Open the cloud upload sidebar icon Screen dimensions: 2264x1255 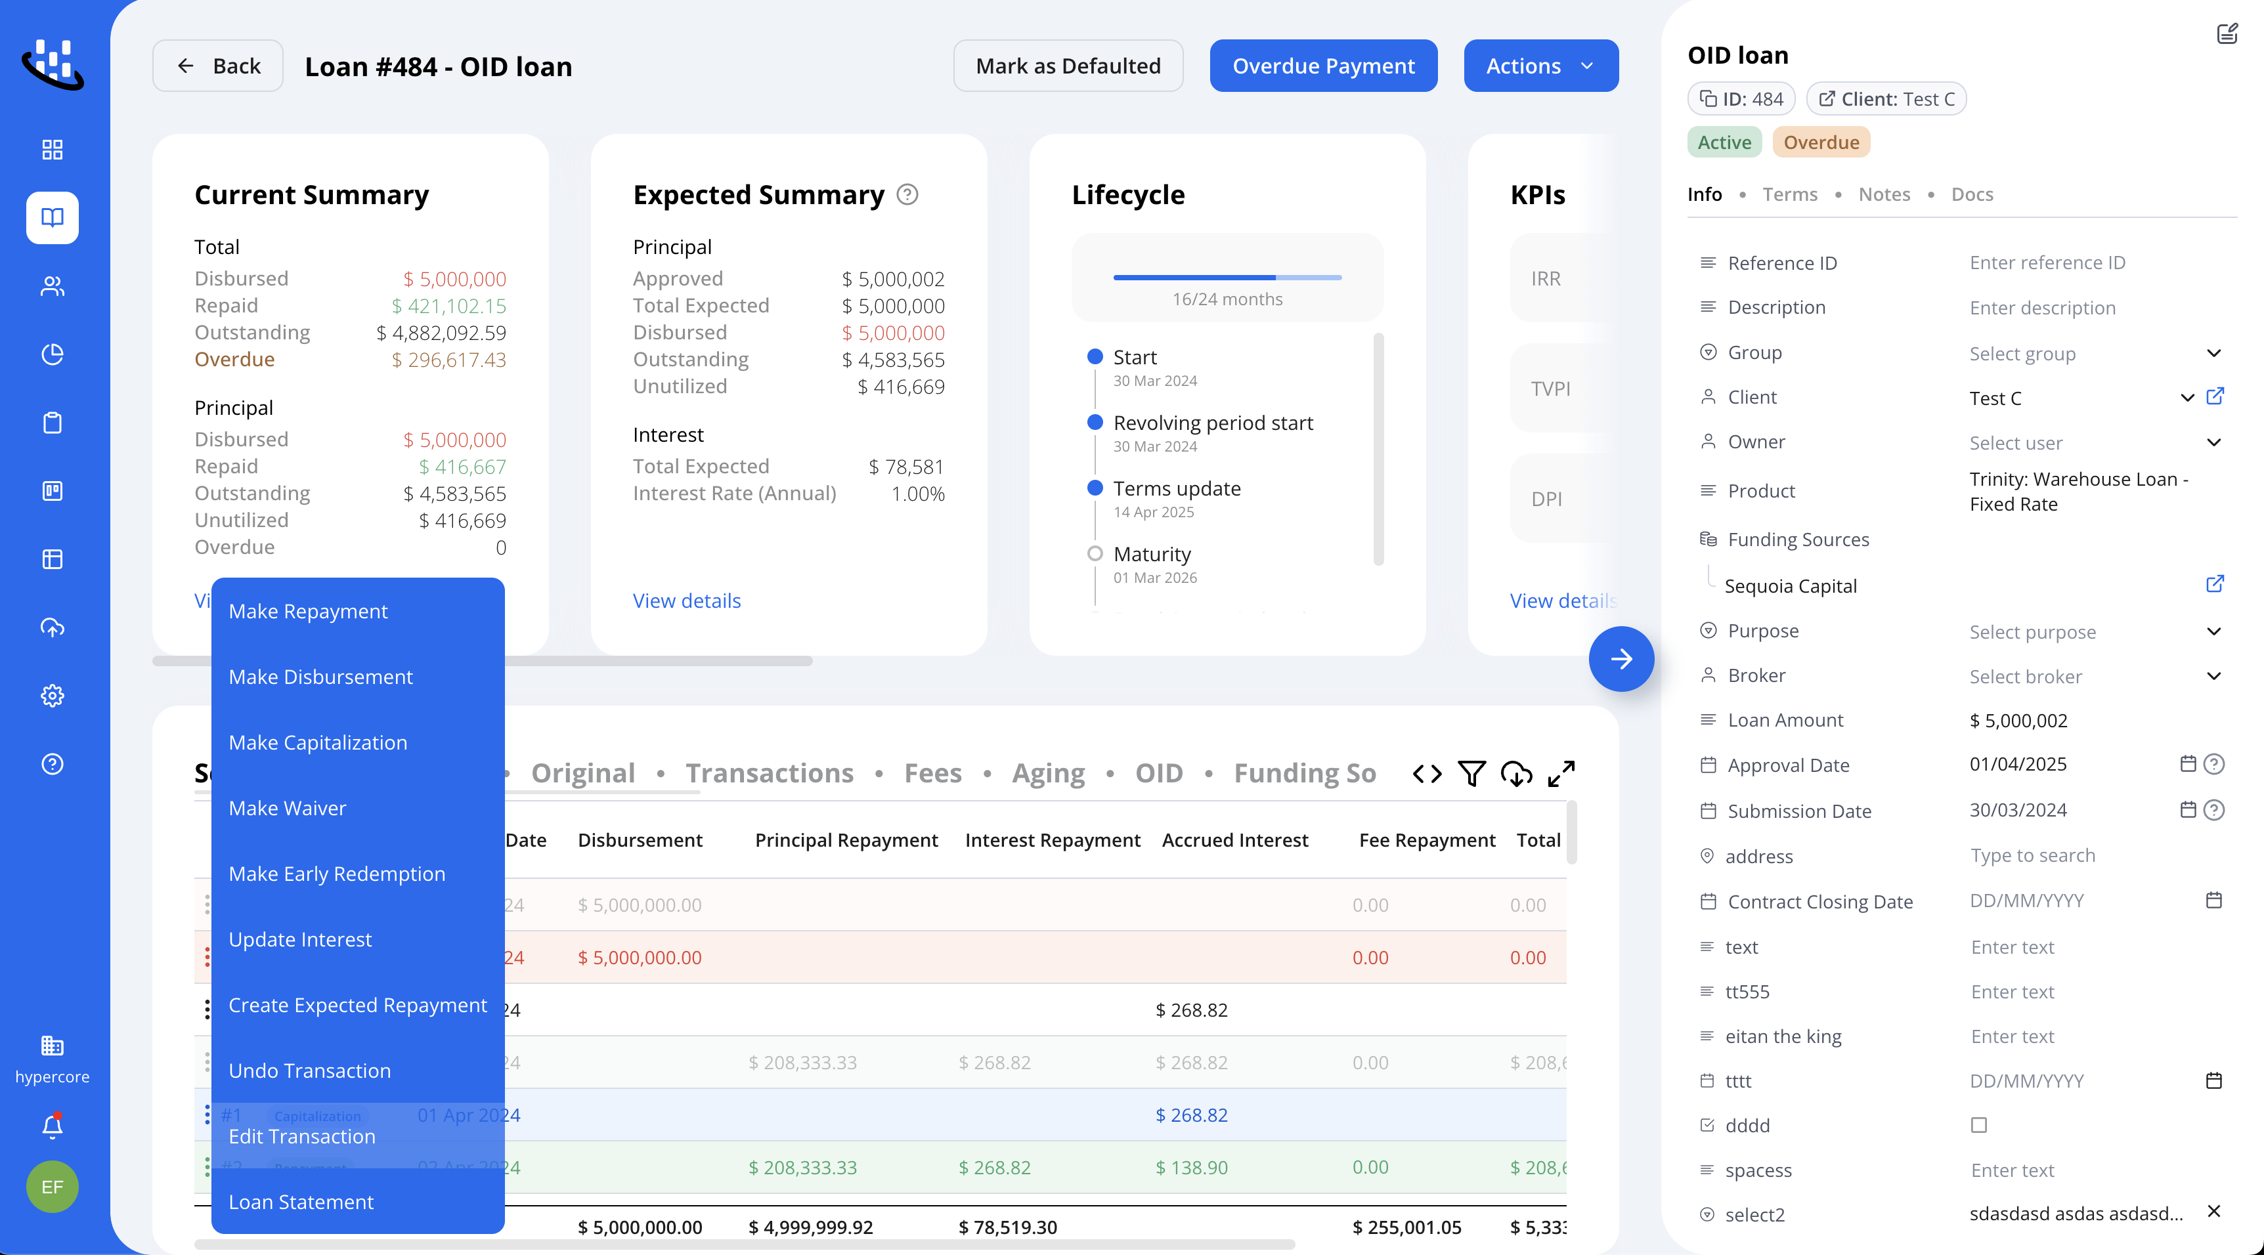[53, 627]
